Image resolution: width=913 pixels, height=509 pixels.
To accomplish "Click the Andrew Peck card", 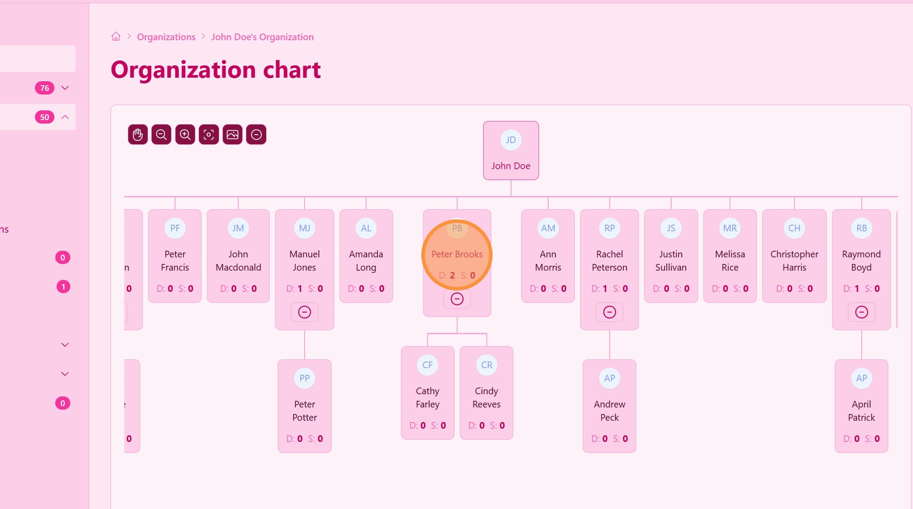I will 609,406.
